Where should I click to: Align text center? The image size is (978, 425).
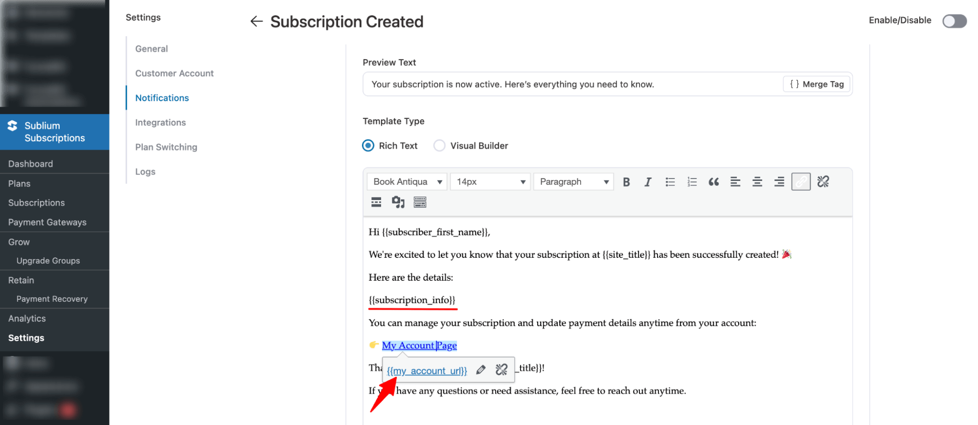(x=757, y=182)
